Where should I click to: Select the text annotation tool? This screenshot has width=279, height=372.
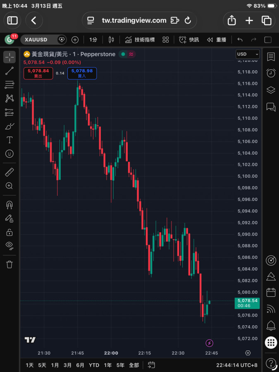coord(10,140)
